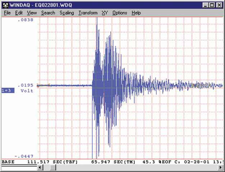Select the 1=3 channel label
Screen dimensions: 225x172
[x=8, y=91]
